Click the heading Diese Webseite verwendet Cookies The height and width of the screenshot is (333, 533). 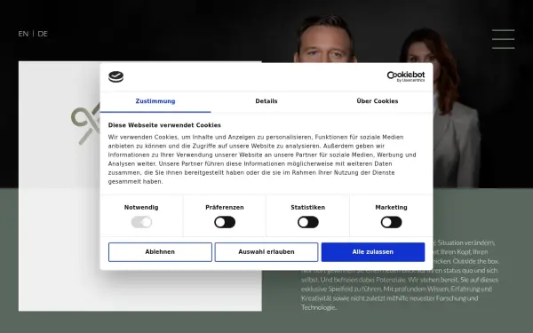tap(164, 125)
